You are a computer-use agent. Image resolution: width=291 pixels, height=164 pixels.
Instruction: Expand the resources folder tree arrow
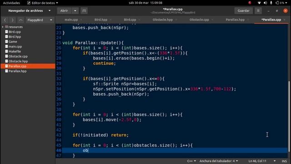coord(3,27)
